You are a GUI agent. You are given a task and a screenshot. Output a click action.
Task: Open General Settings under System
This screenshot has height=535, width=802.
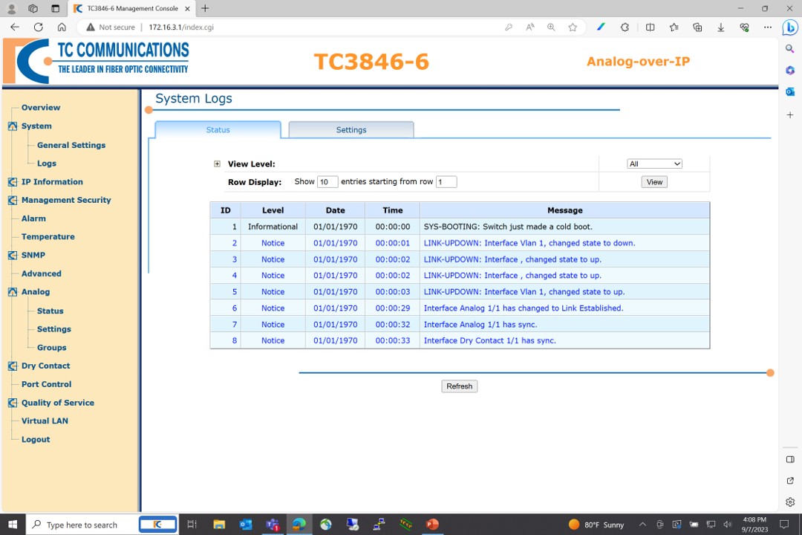[x=71, y=145]
